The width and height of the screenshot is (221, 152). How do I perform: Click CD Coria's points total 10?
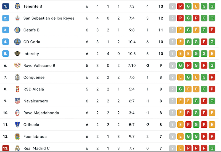click(161, 42)
